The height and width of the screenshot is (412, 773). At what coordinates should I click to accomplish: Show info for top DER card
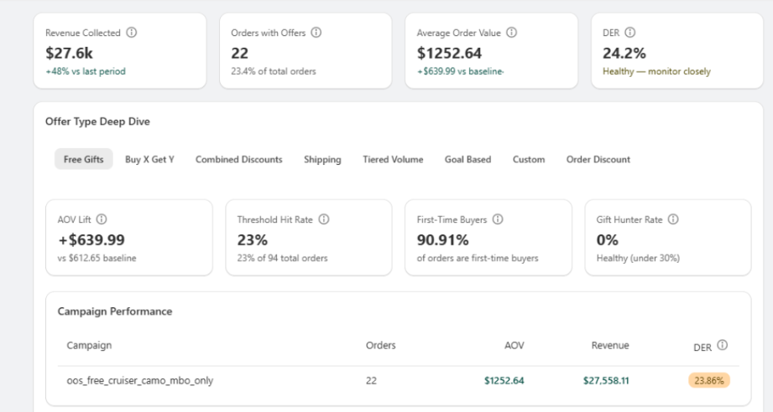[630, 33]
